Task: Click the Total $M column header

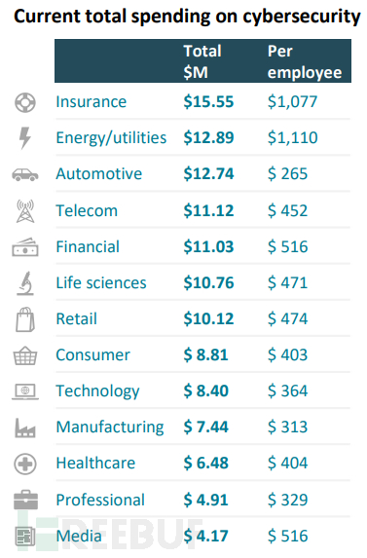Action: (x=202, y=61)
